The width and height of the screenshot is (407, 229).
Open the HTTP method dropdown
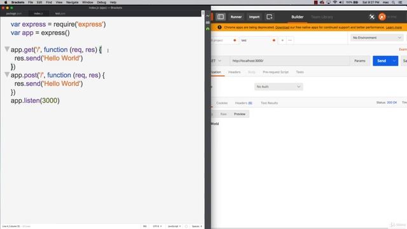(x=217, y=61)
